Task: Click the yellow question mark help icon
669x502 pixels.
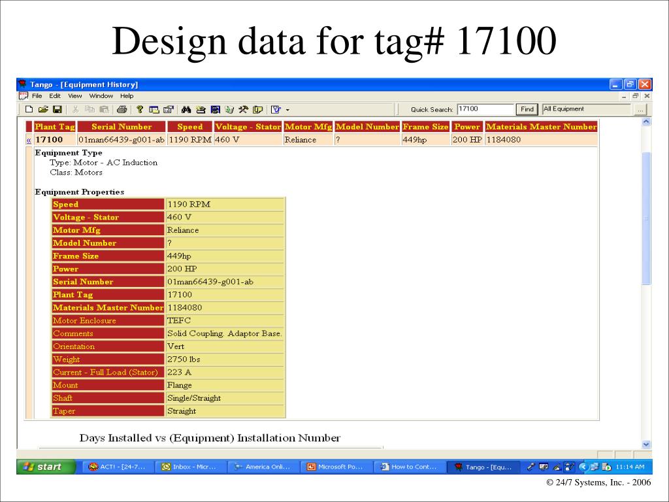Action: point(140,109)
